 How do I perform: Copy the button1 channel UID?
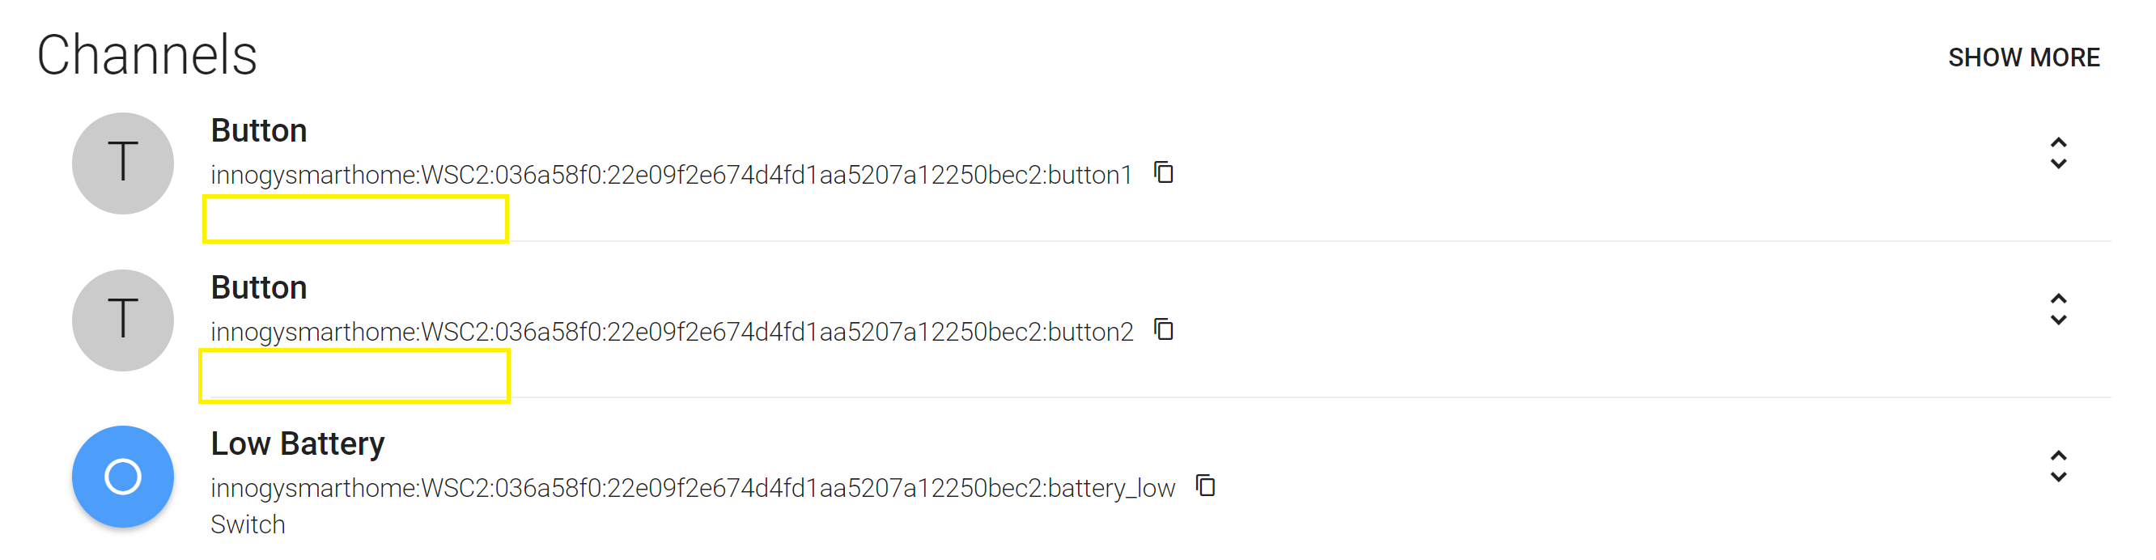[x=1163, y=172]
